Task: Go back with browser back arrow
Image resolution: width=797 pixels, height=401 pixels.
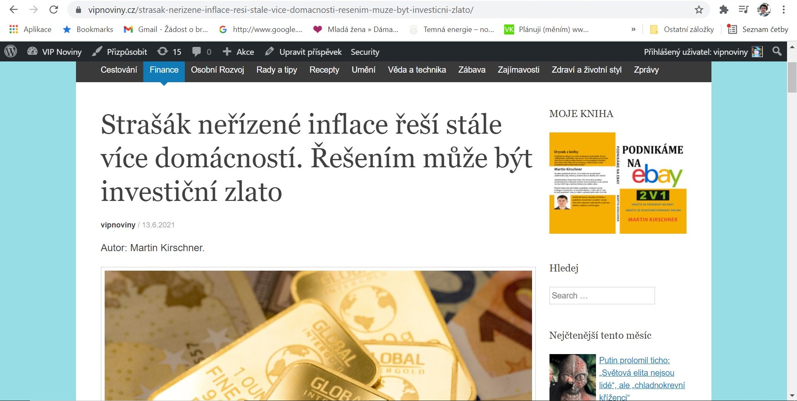Action: [14, 10]
